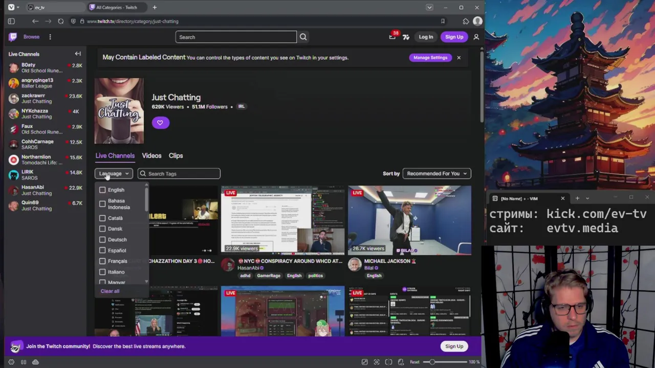Open the Twitch user account icon
Image resolution: width=655 pixels, height=368 pixels.
point(476,37)
